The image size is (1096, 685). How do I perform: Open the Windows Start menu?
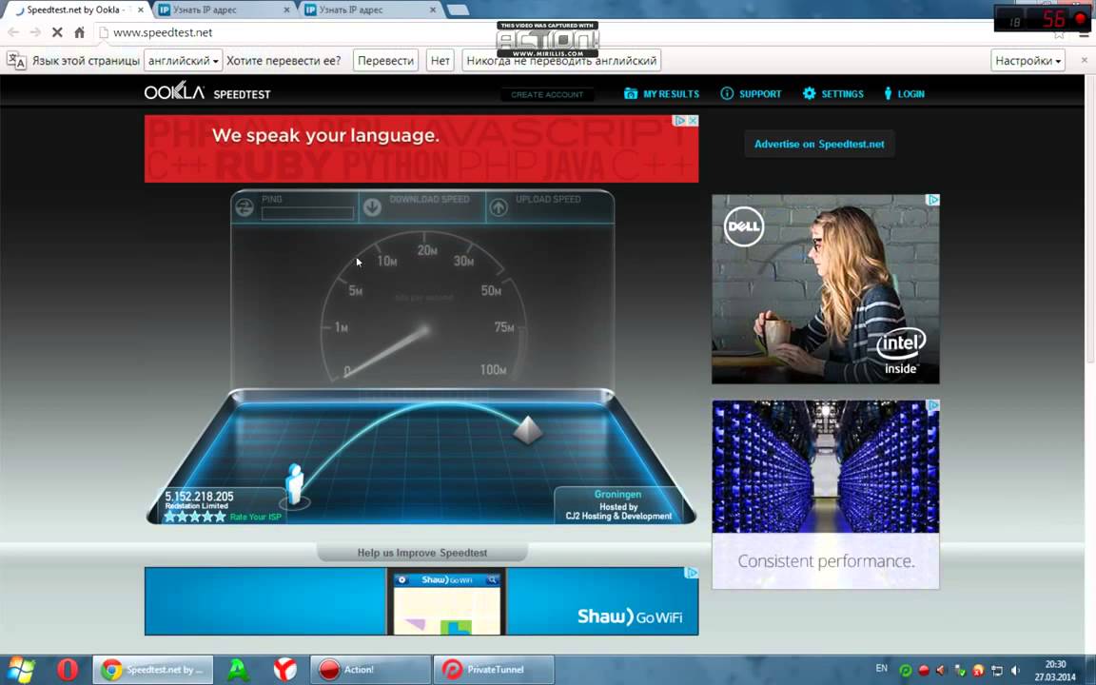point(19,670)
